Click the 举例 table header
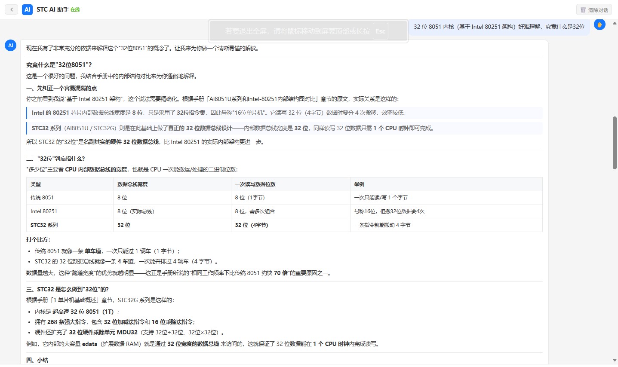The height and width of the screenshot is (367, 618). pos(446,184)
